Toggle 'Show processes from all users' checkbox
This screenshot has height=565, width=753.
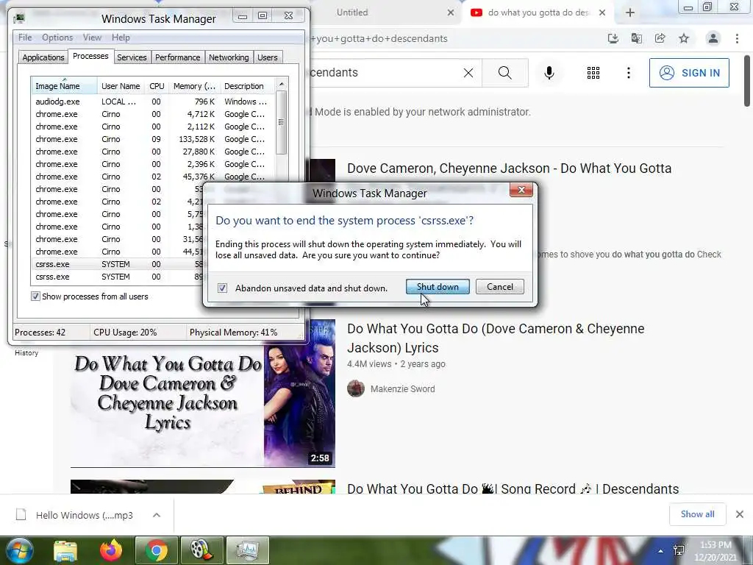pyautogui.click(x=35, y=296)
